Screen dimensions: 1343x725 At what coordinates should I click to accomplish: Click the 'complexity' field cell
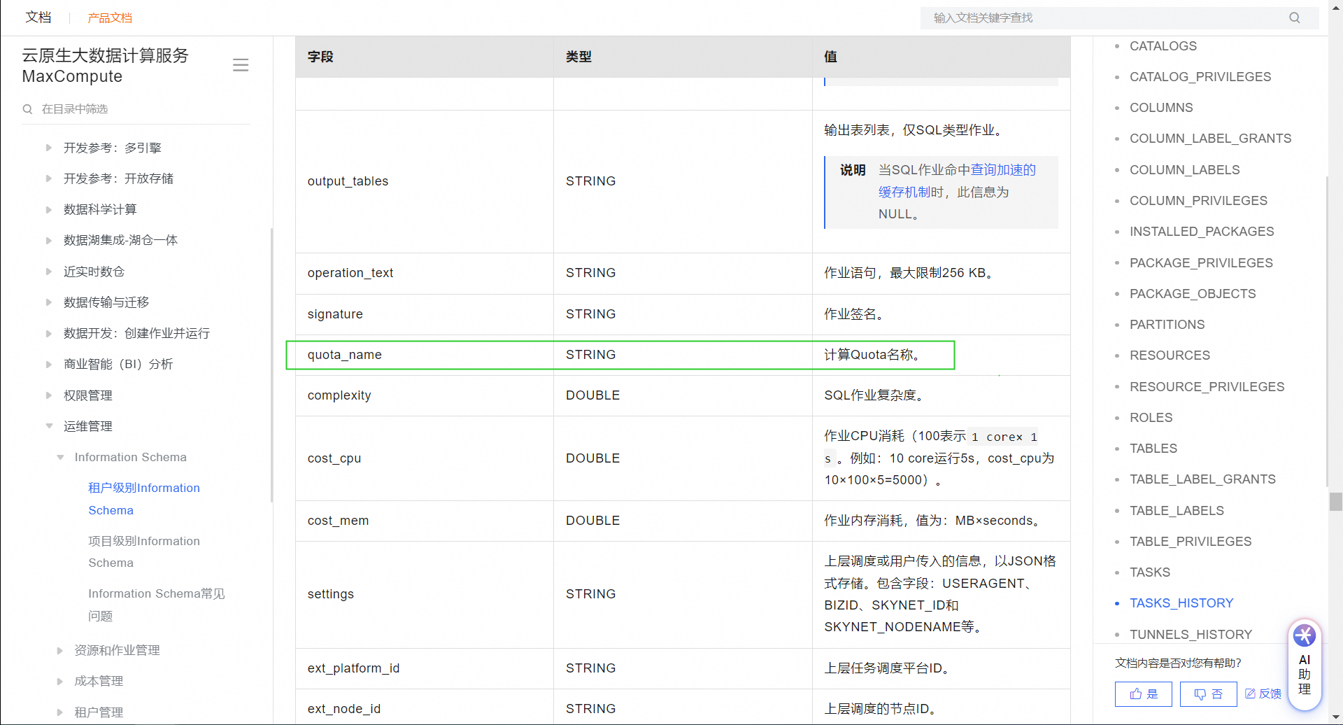[x=425, y=395]
